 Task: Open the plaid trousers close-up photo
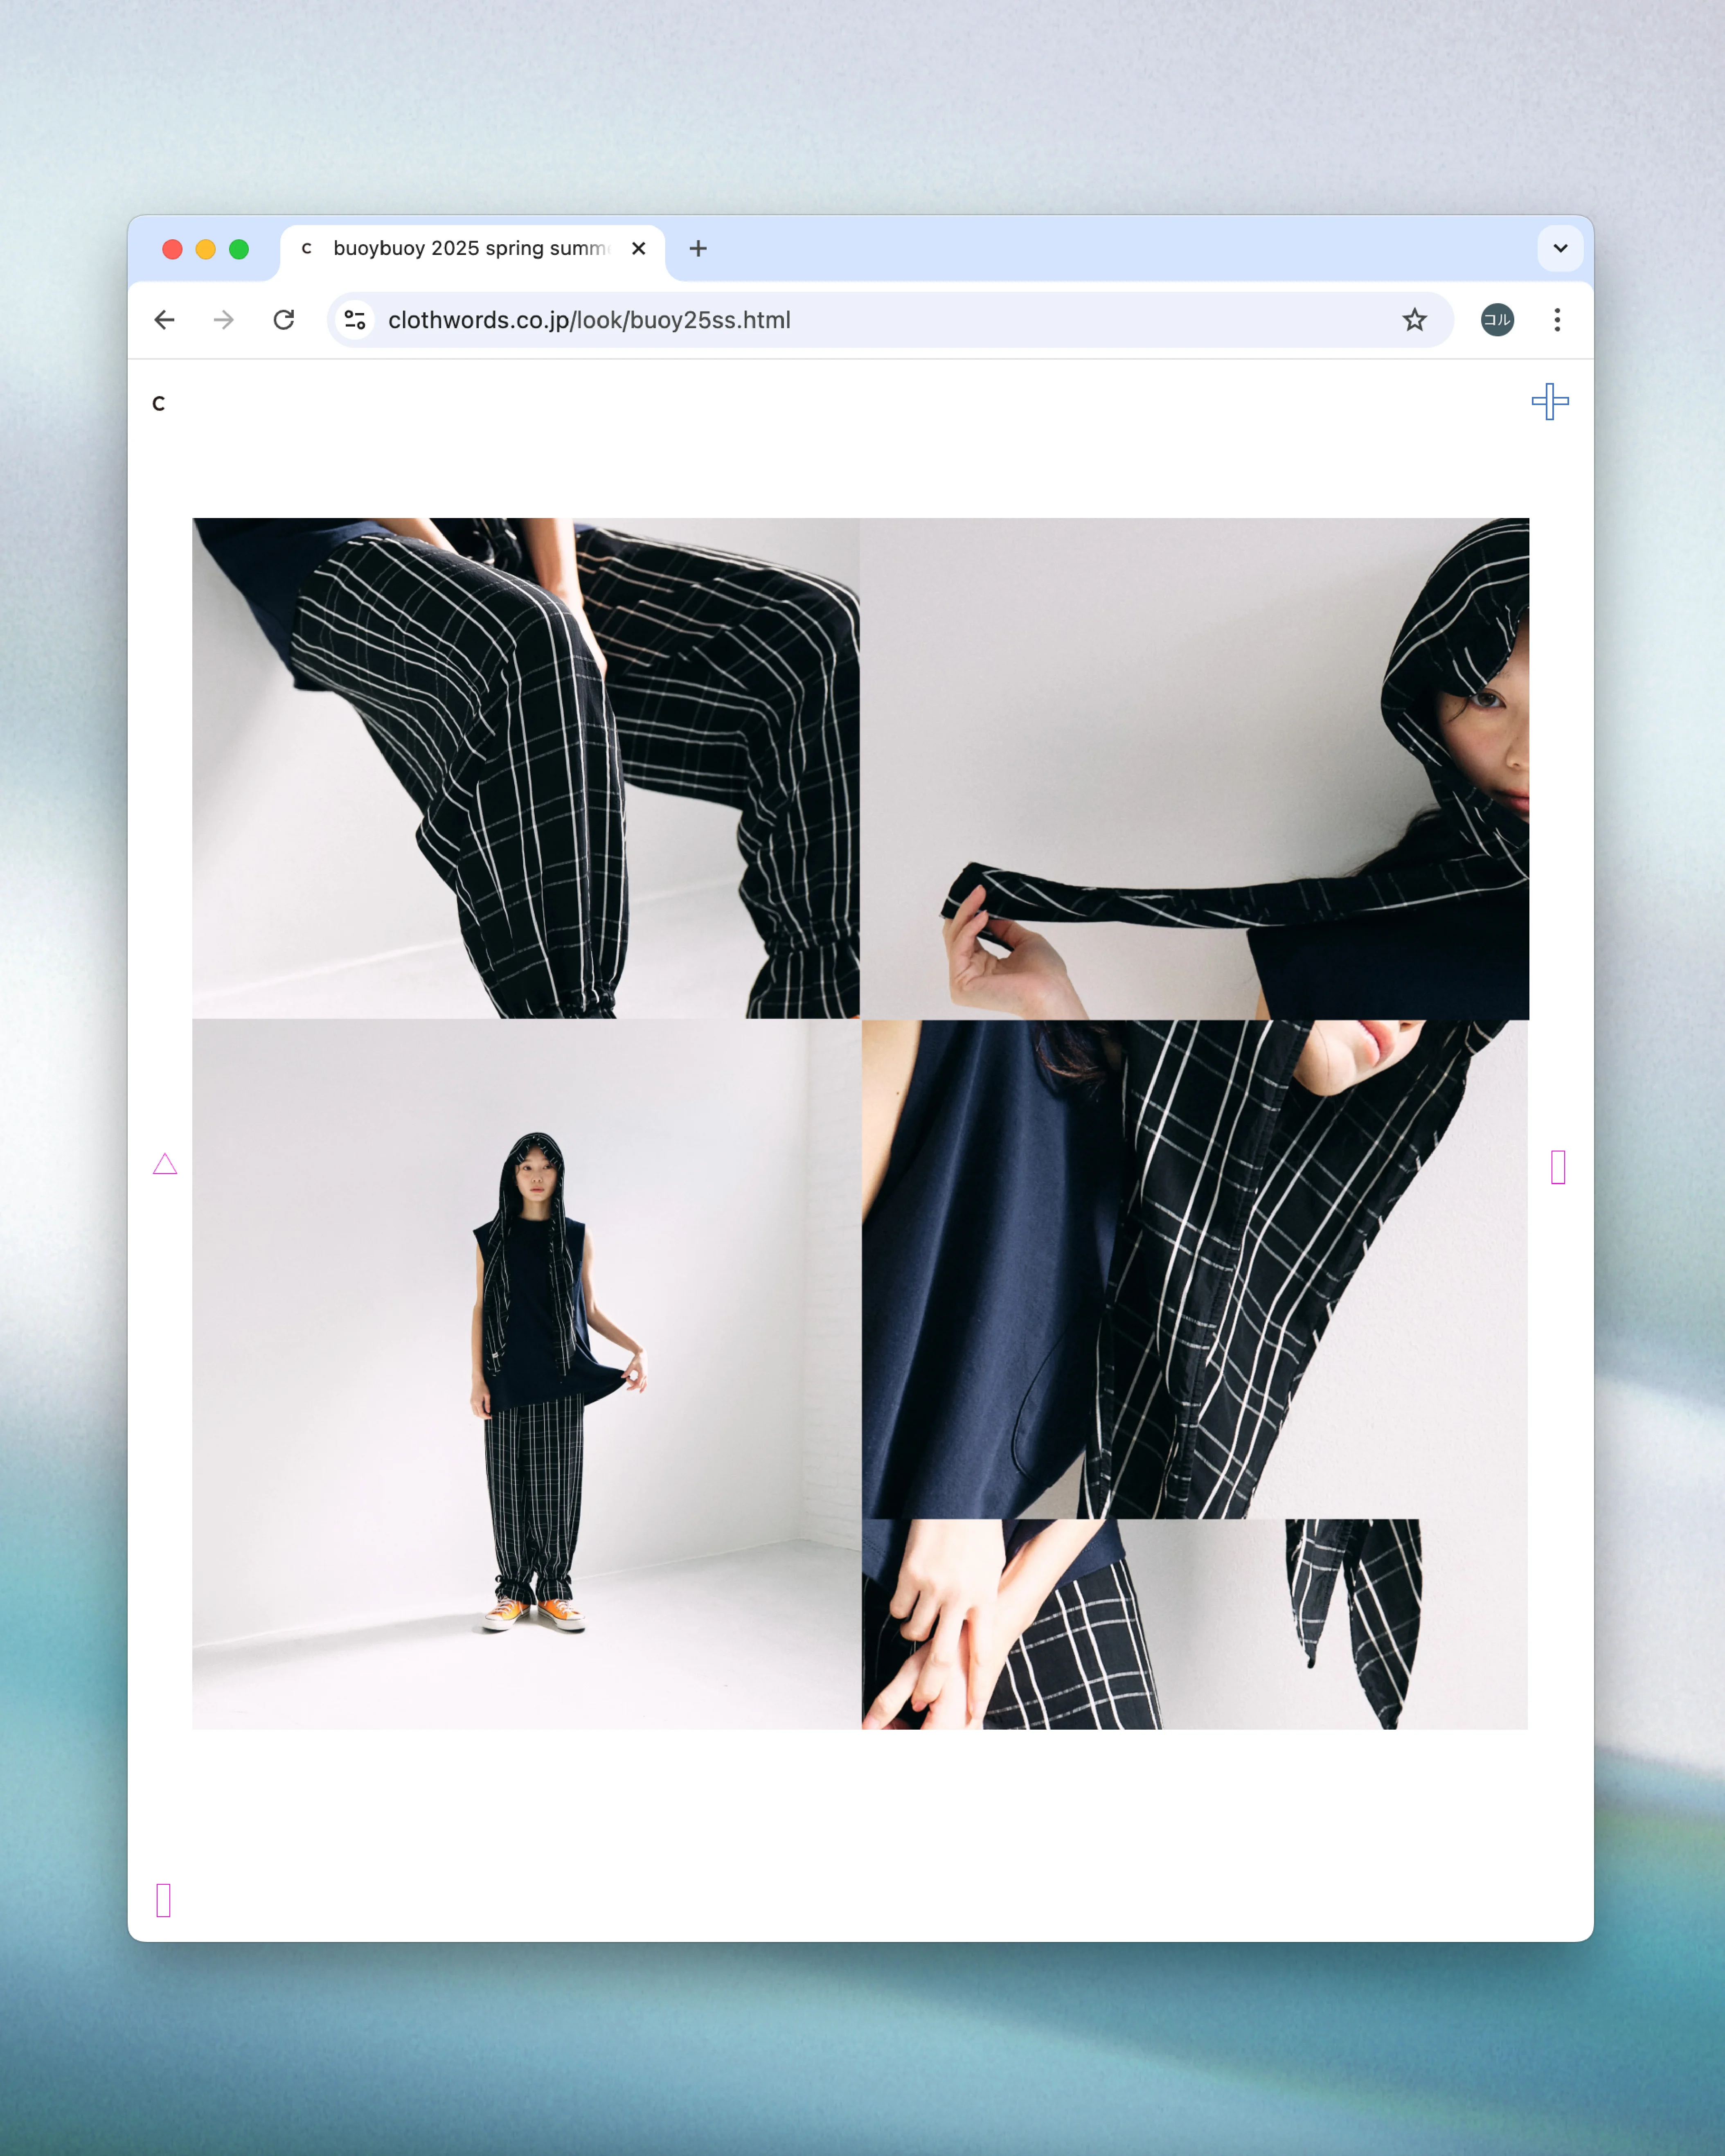pyautogui.click(x=526, y=768)
